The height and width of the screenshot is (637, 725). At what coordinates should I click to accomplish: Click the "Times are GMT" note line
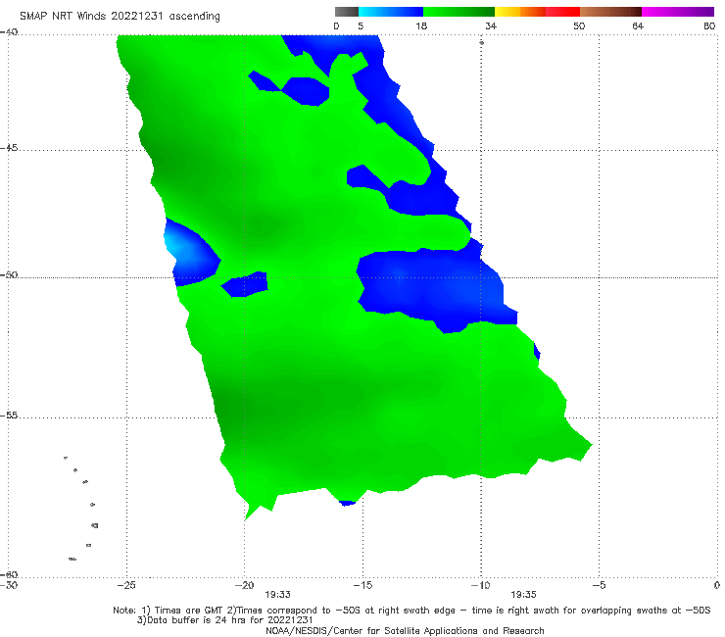coord(411,611)
